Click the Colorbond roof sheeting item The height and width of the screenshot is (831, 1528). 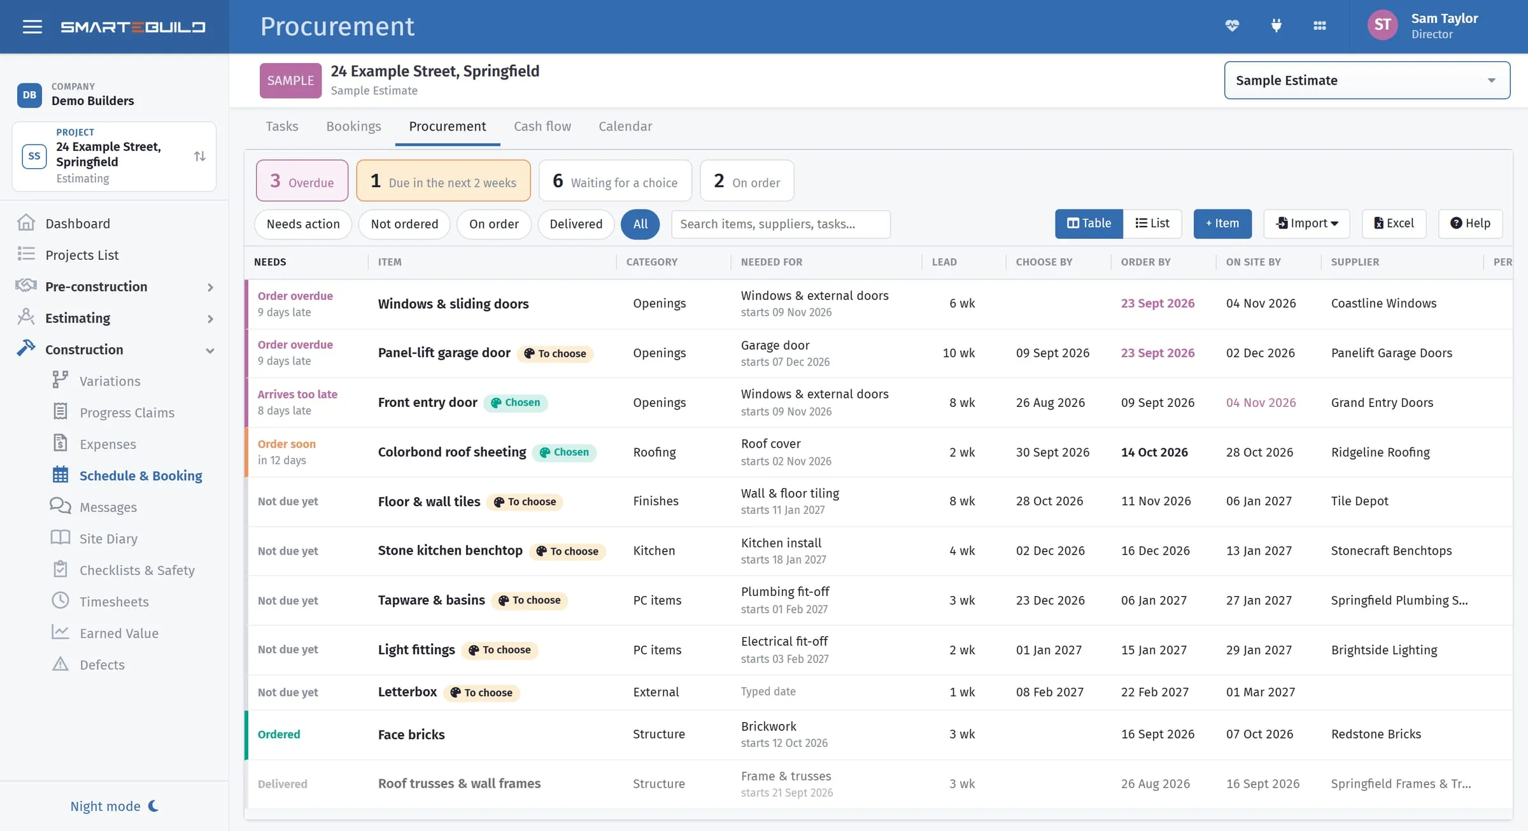[452, 452]
